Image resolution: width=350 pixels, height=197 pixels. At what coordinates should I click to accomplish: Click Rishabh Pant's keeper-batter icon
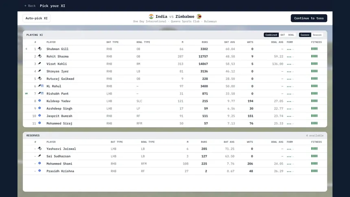pyautogui.click(x=41, y=93)
